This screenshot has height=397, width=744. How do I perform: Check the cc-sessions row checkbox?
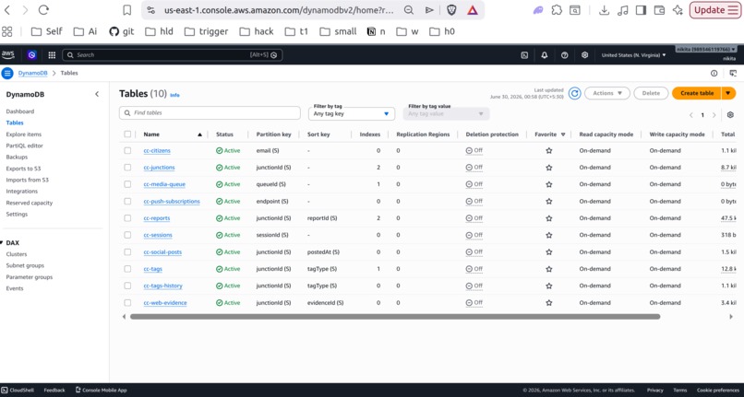click(x=127, y=235)
